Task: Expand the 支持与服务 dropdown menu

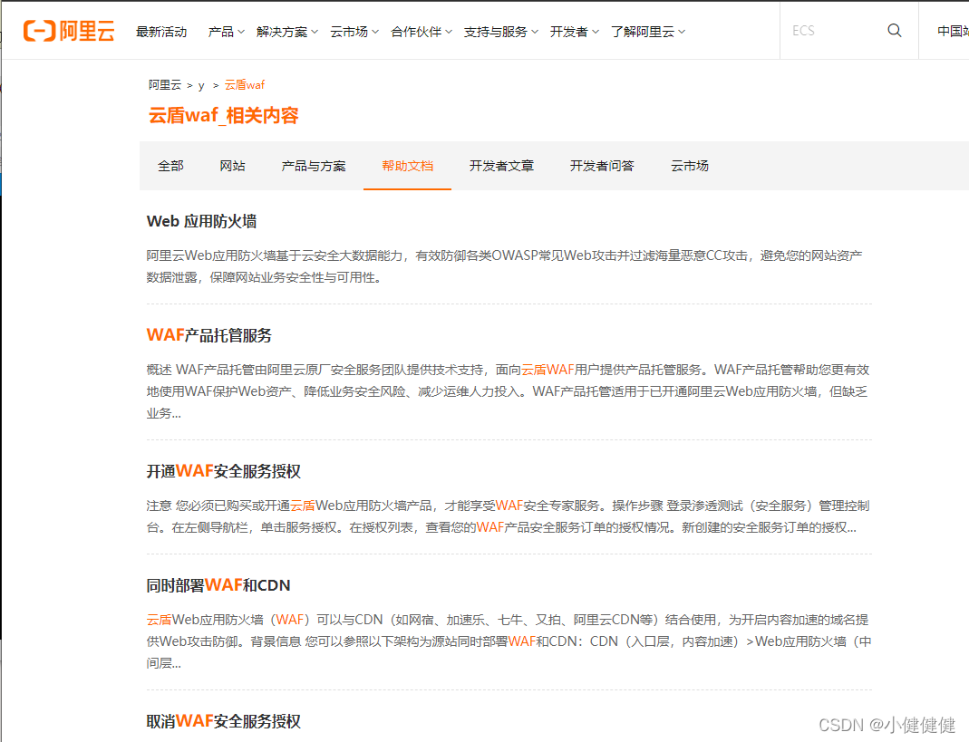Action: 501,32
